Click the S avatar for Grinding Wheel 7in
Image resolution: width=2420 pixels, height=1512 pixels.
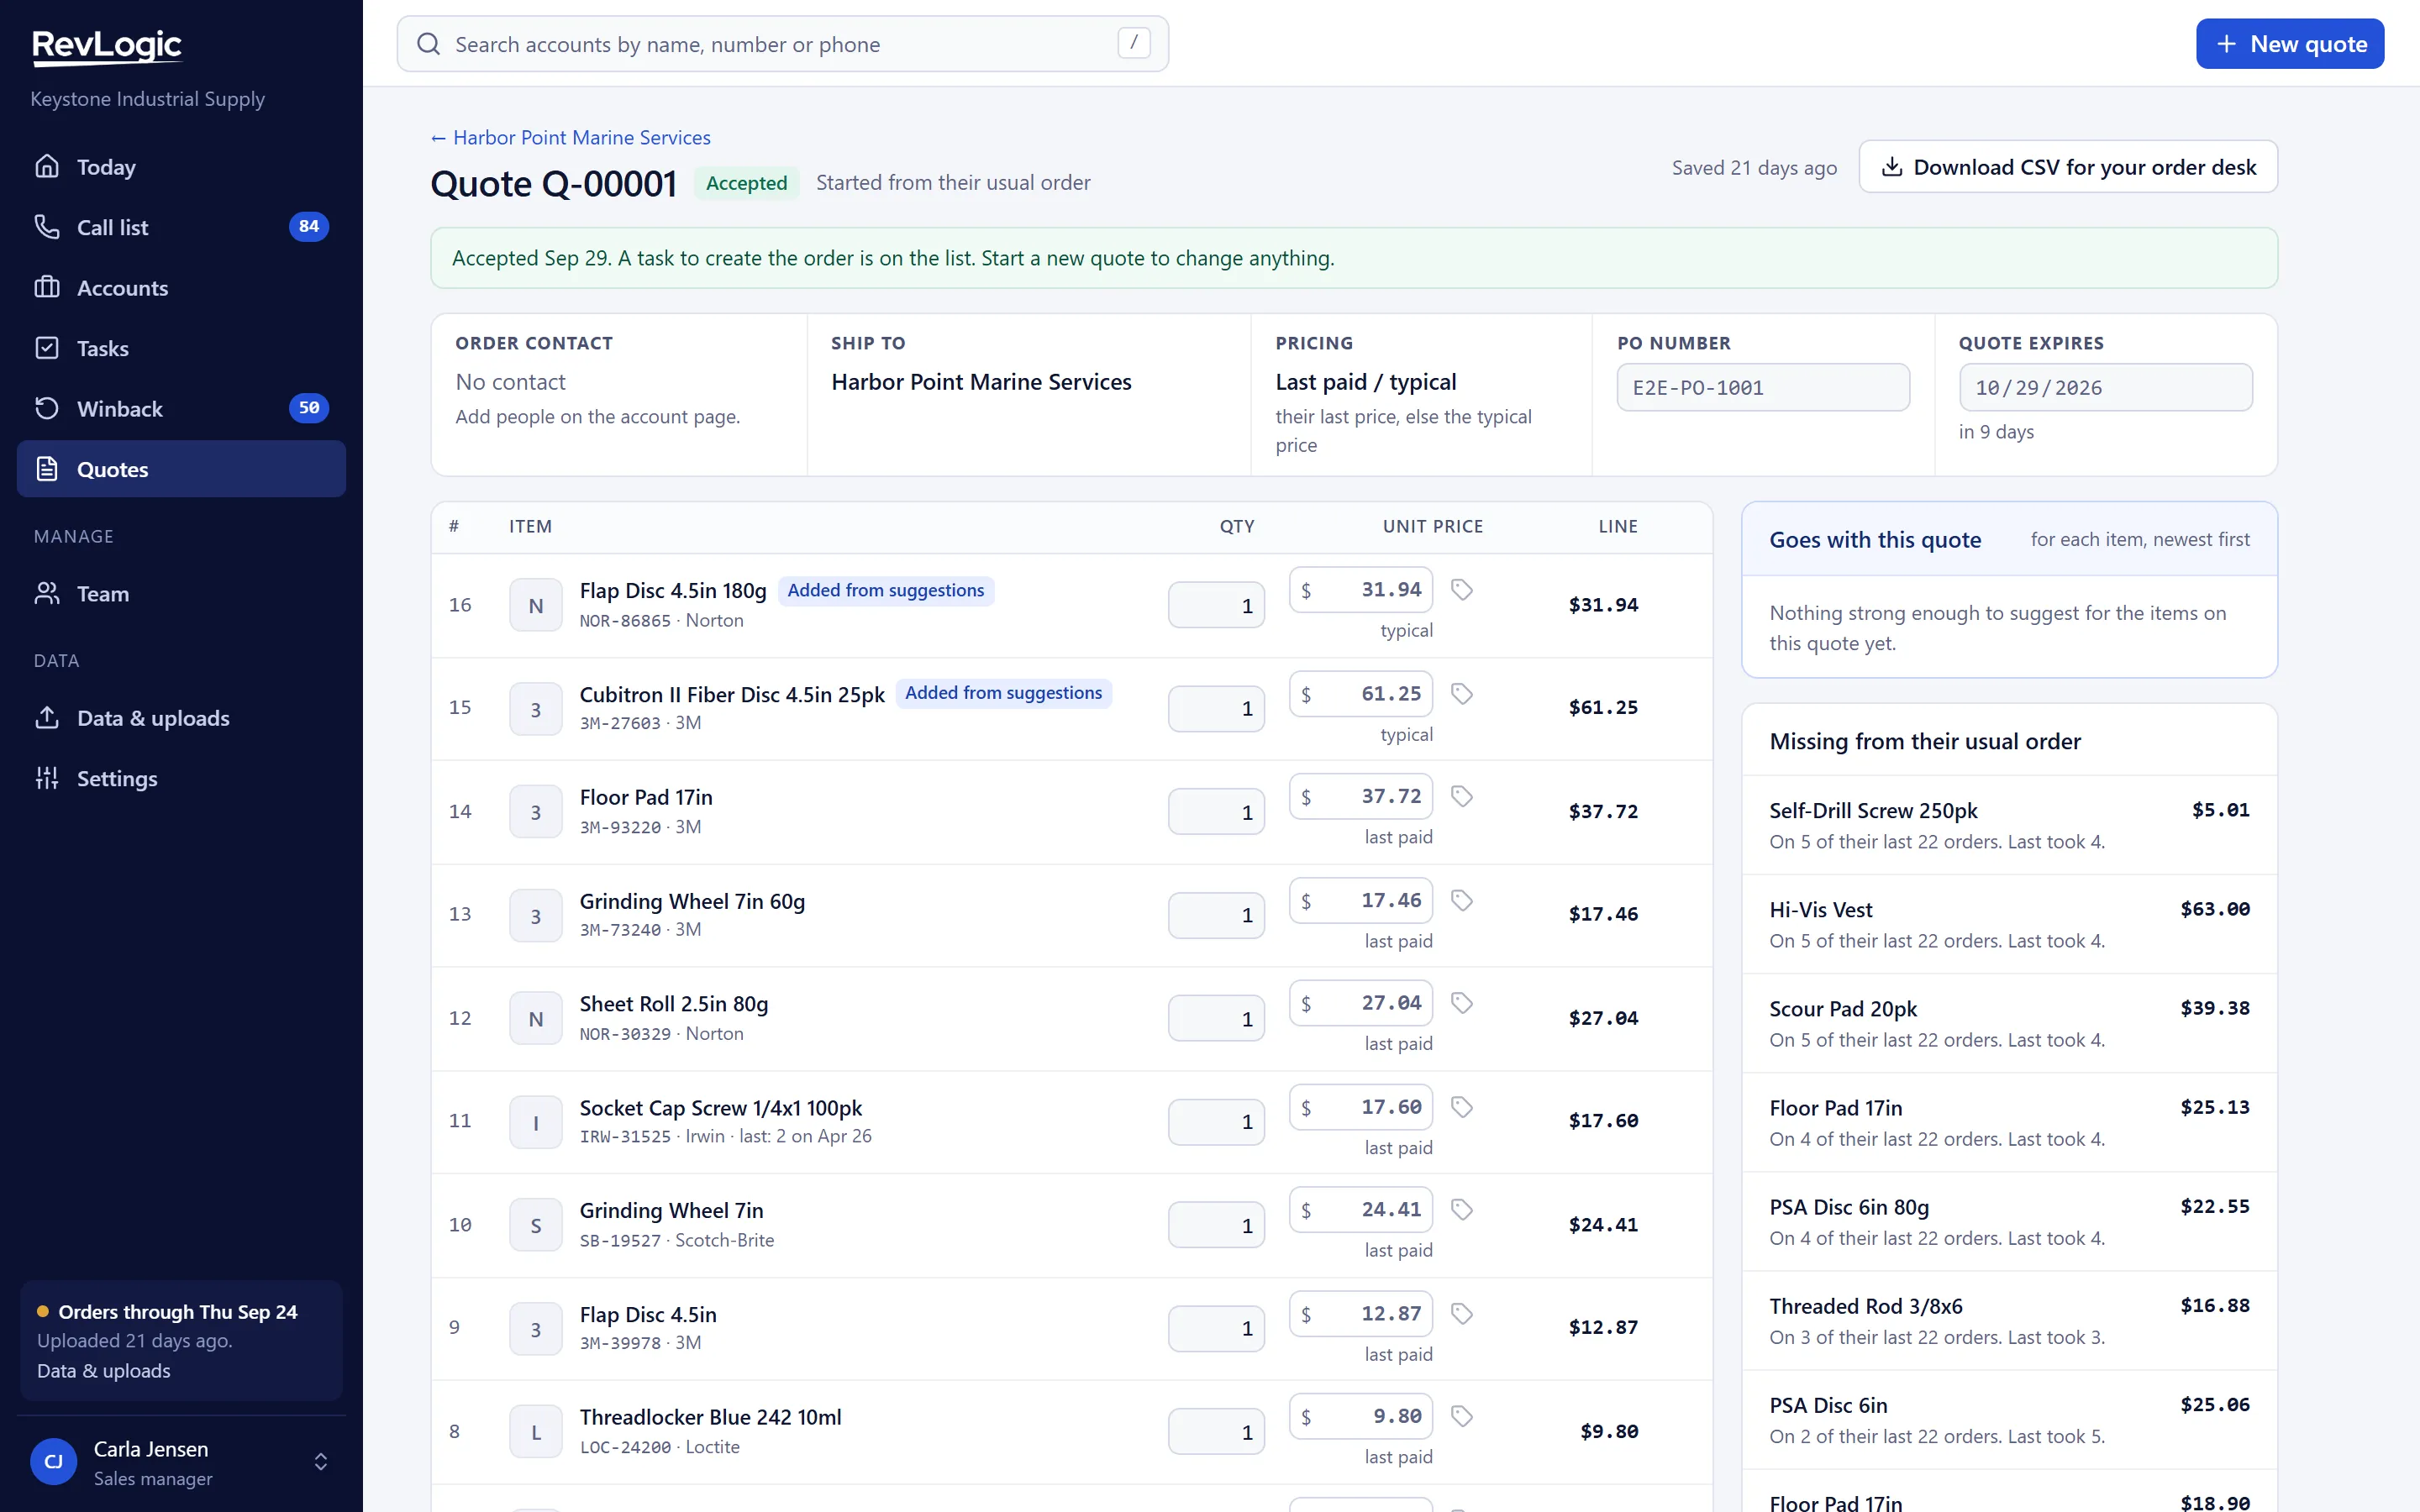click(536, 1226)
